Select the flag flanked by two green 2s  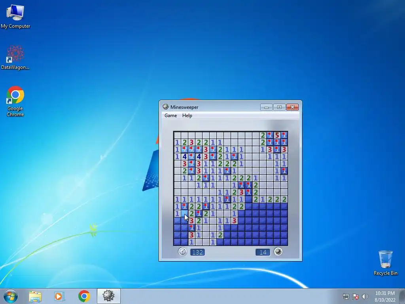pyautogui.click(x=199, y=213)
